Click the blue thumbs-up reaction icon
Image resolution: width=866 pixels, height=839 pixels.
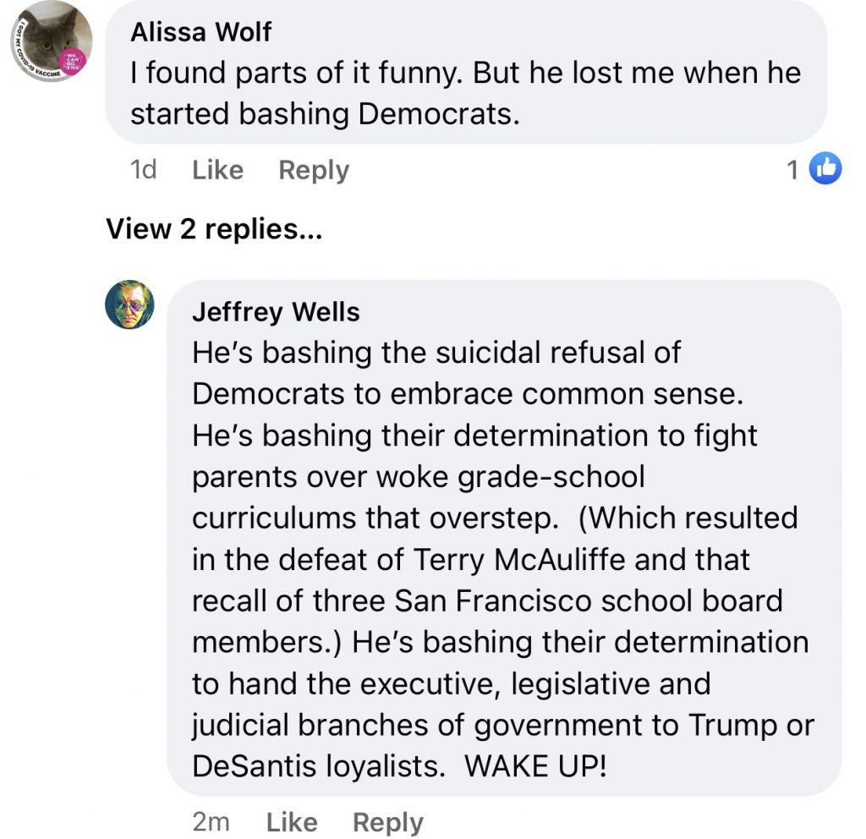[x=825, y=170]
